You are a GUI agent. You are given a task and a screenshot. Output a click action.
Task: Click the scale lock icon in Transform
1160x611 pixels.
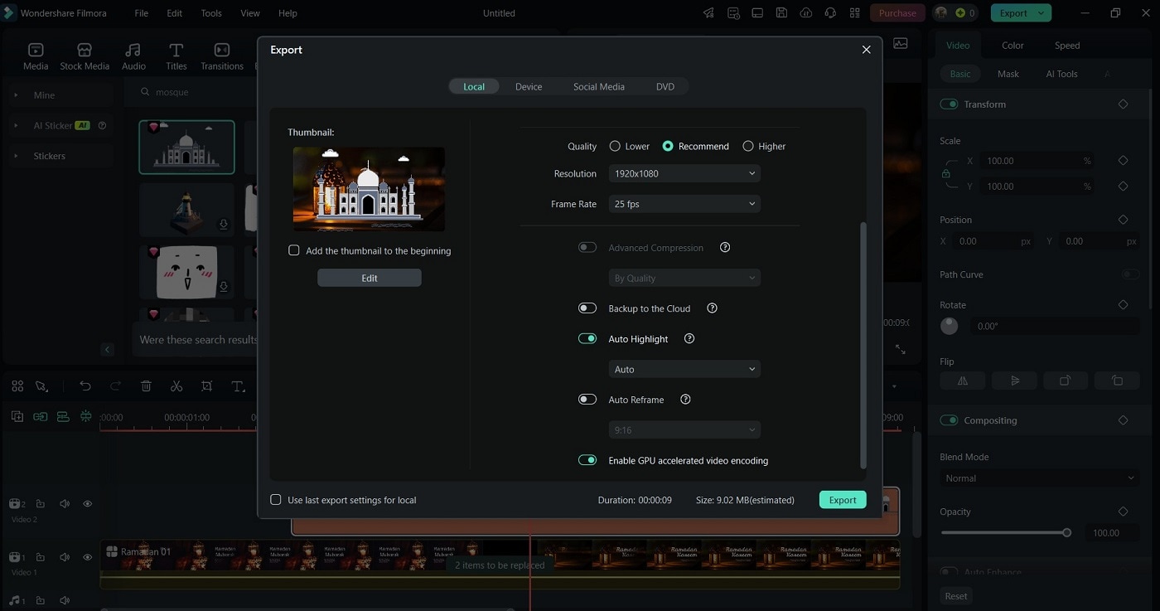click(x=945, y=174)
